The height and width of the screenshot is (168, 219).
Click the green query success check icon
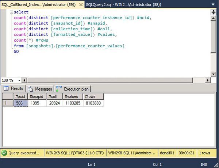(4, 153)
